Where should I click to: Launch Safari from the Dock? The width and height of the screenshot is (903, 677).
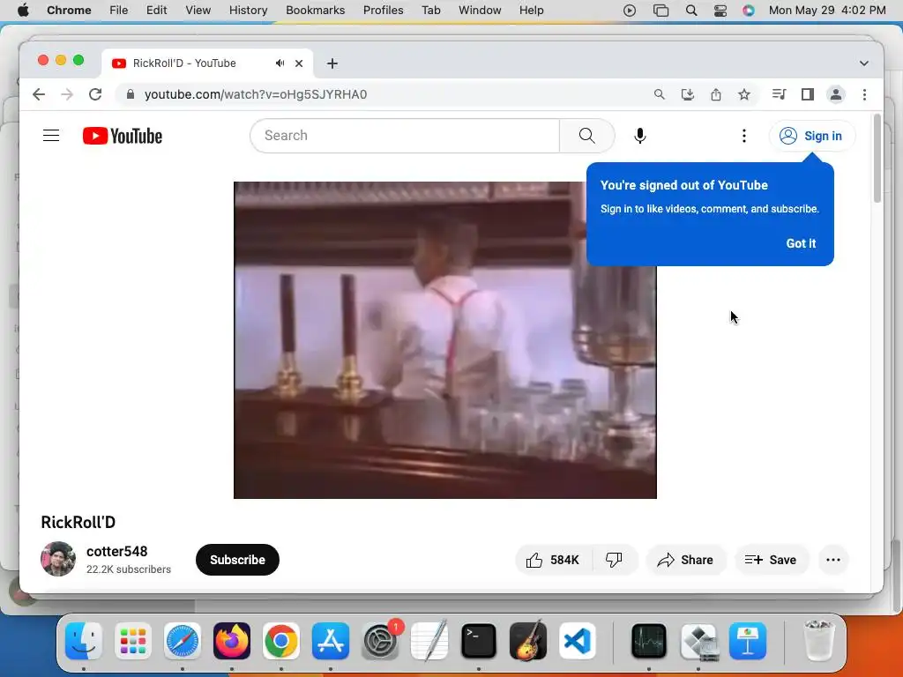(x=183, y=641)
